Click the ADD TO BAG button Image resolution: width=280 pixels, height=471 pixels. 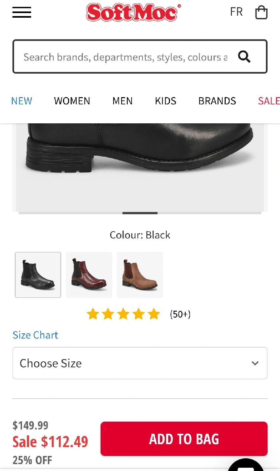pos(184,439)
